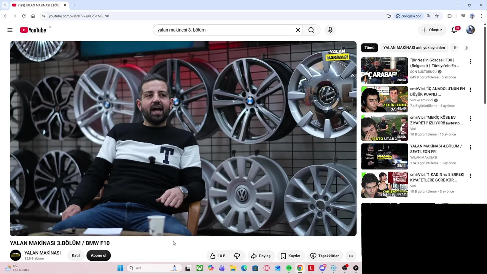
Task: Subscribe with 'Abone ol' button
Action: tap(99, 256)
